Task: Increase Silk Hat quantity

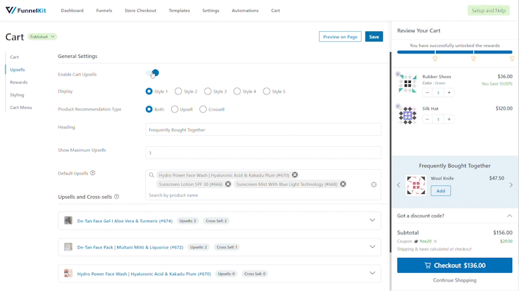Action: (x=449, y=119)
